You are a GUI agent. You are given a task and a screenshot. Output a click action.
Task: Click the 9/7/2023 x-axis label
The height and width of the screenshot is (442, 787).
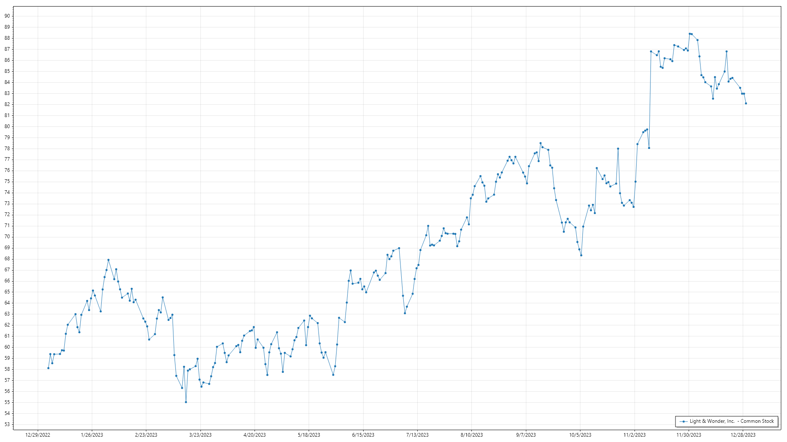(526, 435)
